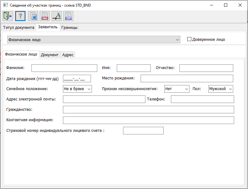The width and height of the screenshot is (248, 189).
Task: Select the Адрес sub-tab
Action: [68, 55]
